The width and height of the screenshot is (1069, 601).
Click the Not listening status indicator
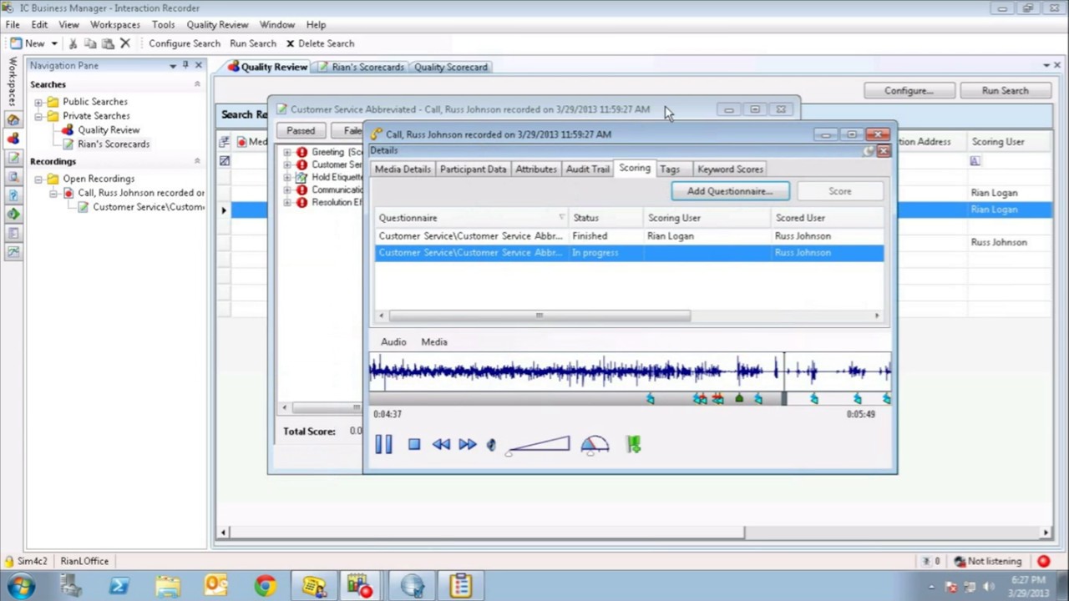tap(989, 562)
